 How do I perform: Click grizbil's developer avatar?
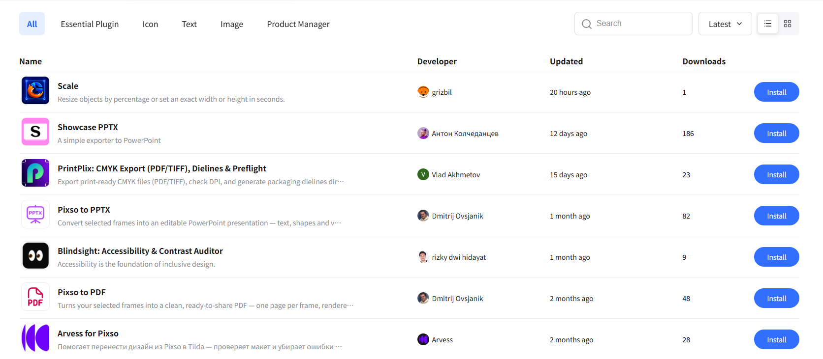(x=423, y=92)
